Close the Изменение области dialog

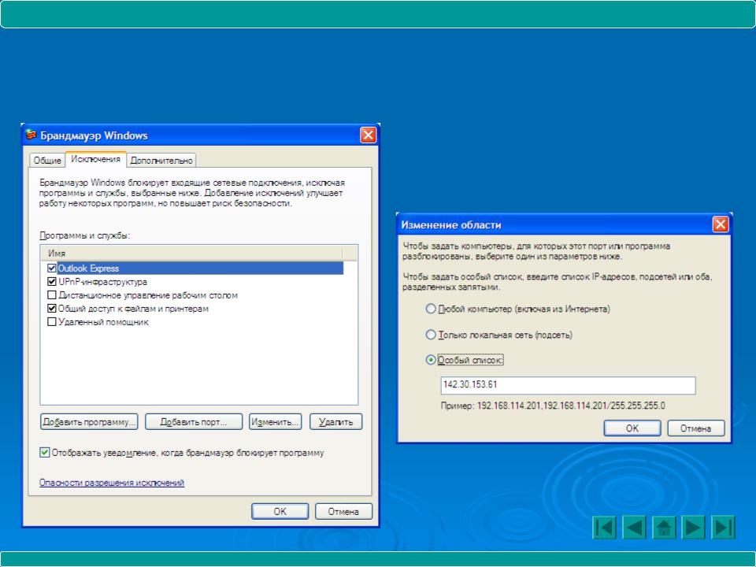pyautogui.click(x=721, y=224)
